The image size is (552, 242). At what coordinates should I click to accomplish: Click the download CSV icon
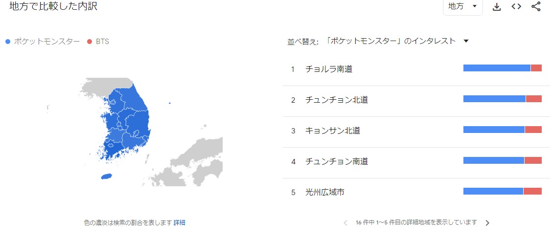coord(497,7)
